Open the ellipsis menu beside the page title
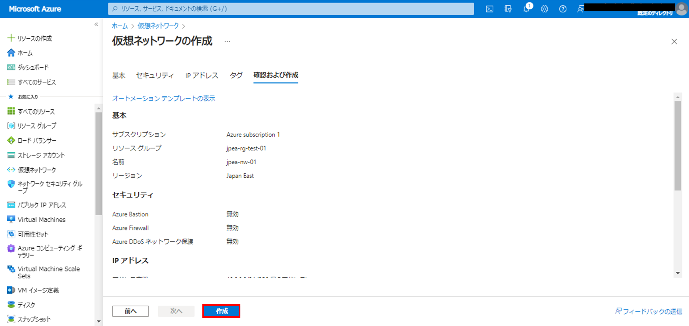The width and height of the screenshot is (689, 326). [x=227, y=41]
